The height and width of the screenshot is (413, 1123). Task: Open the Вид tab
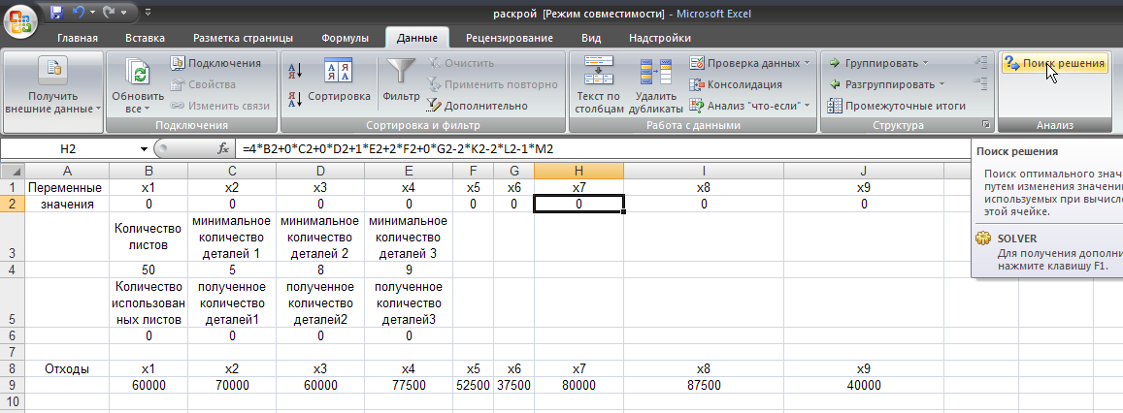pos(591,38)
